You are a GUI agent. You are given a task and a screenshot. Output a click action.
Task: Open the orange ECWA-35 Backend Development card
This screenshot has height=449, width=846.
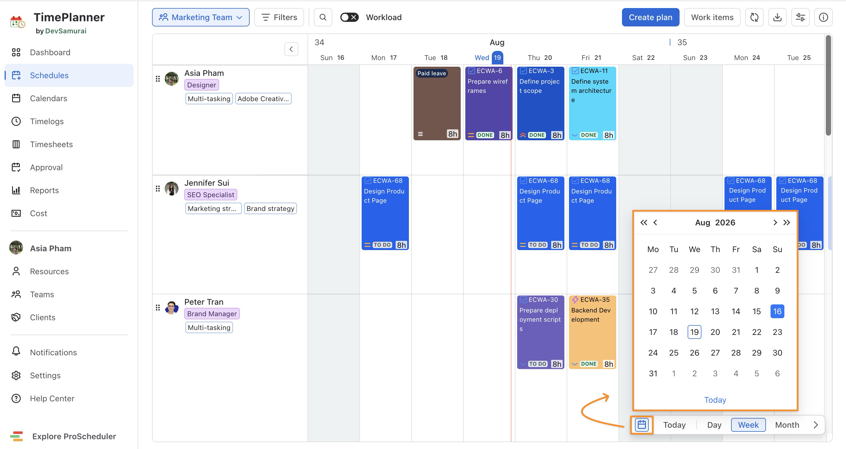coord(593,332)
